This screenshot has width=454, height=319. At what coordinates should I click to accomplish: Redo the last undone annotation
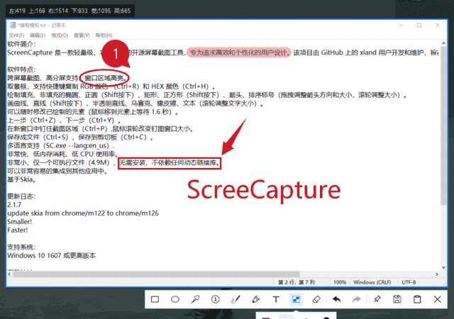pyautogui.click(x=357, y=299)
